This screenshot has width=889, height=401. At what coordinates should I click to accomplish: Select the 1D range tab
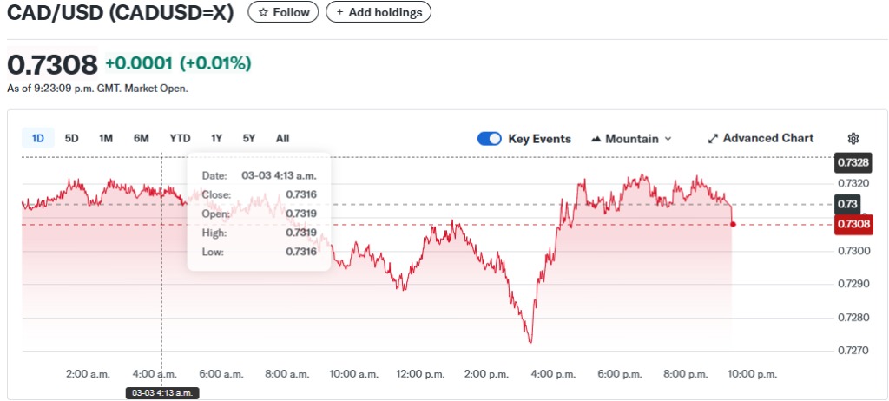(x=38, y=138)
